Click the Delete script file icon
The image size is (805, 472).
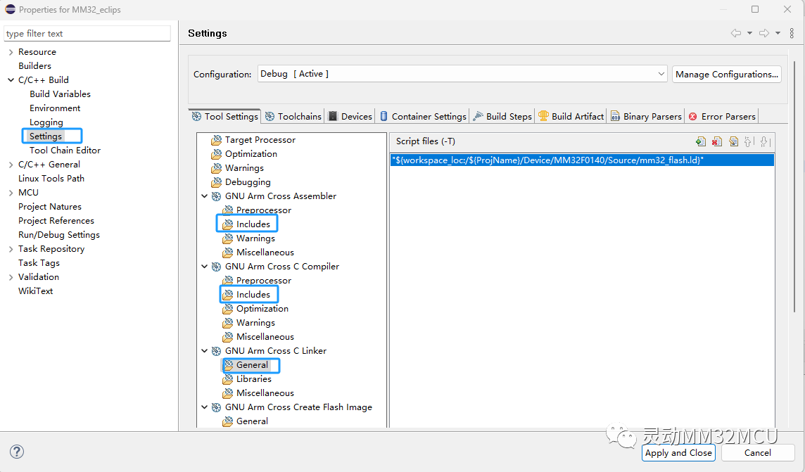716,141
